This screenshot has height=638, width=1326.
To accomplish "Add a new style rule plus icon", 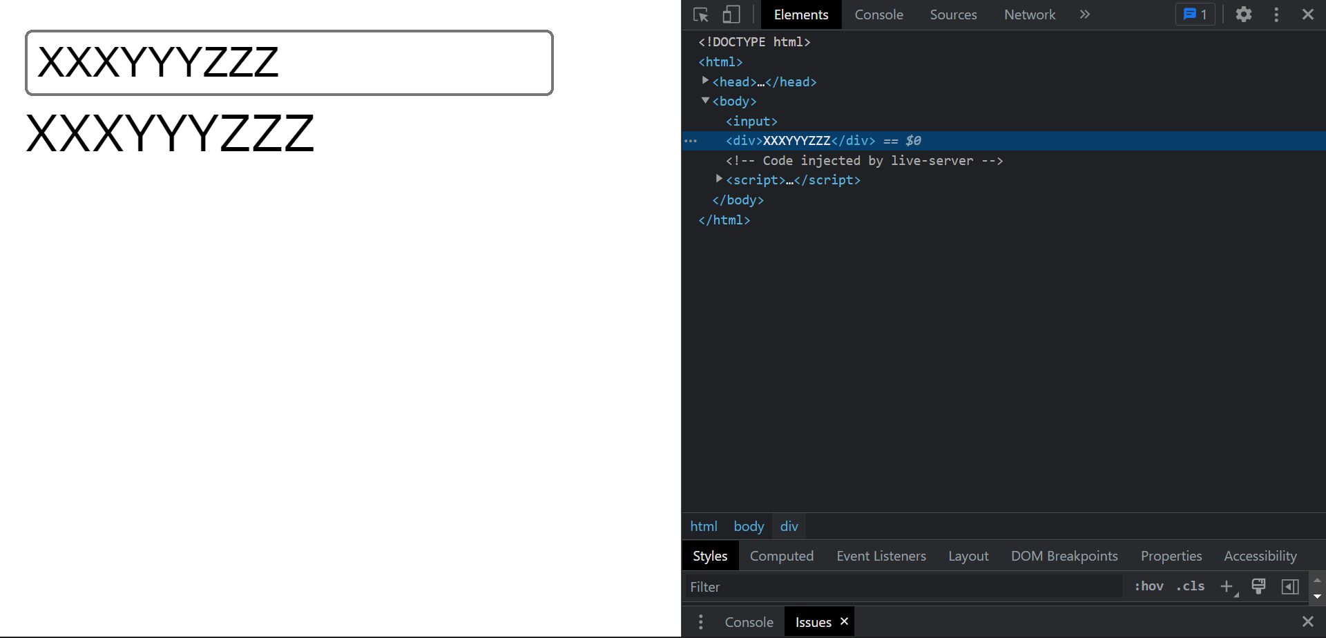I will pos(1227,587).
